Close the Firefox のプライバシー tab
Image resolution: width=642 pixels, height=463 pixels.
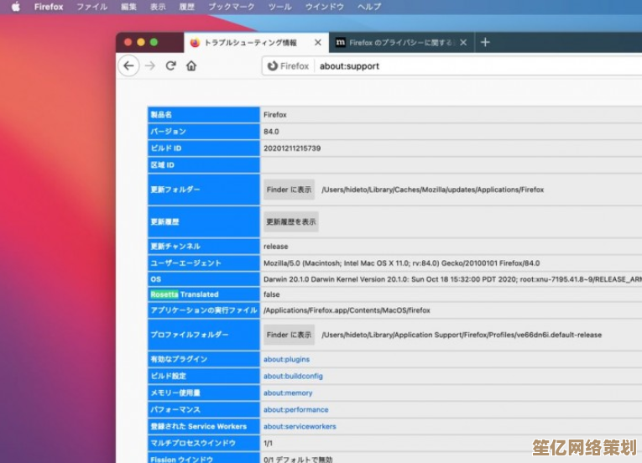[463, 42]
